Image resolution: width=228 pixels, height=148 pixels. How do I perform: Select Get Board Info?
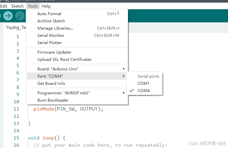point(77,84)
